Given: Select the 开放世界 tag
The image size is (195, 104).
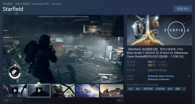Looking at the screenshot, I should pyautogui.click(x=160, y=89).
